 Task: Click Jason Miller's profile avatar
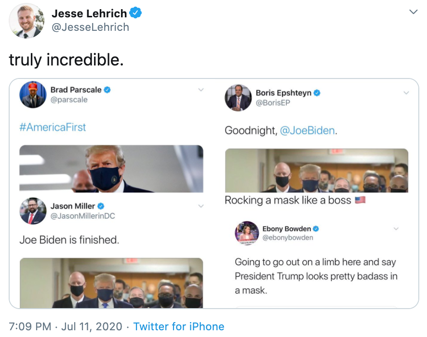tap(33, 211)
